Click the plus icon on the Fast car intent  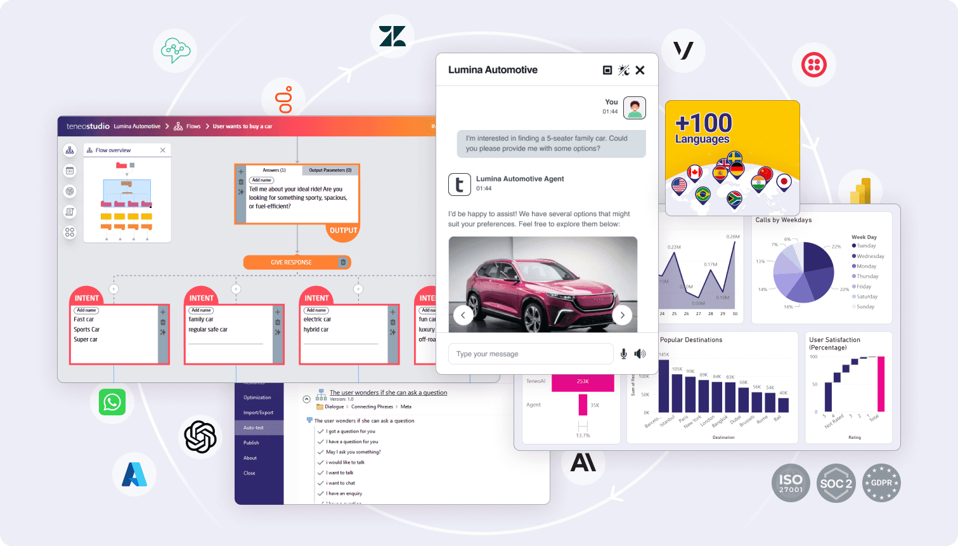coord(163,312)
